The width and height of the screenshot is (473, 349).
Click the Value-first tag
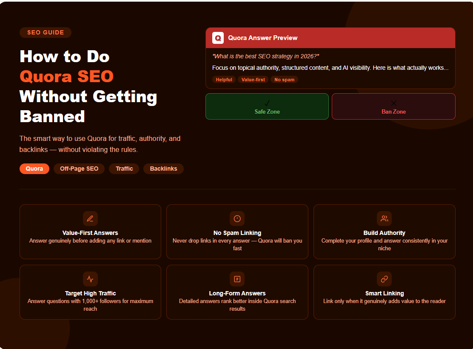pyautogui.click(x=253, y=79)
